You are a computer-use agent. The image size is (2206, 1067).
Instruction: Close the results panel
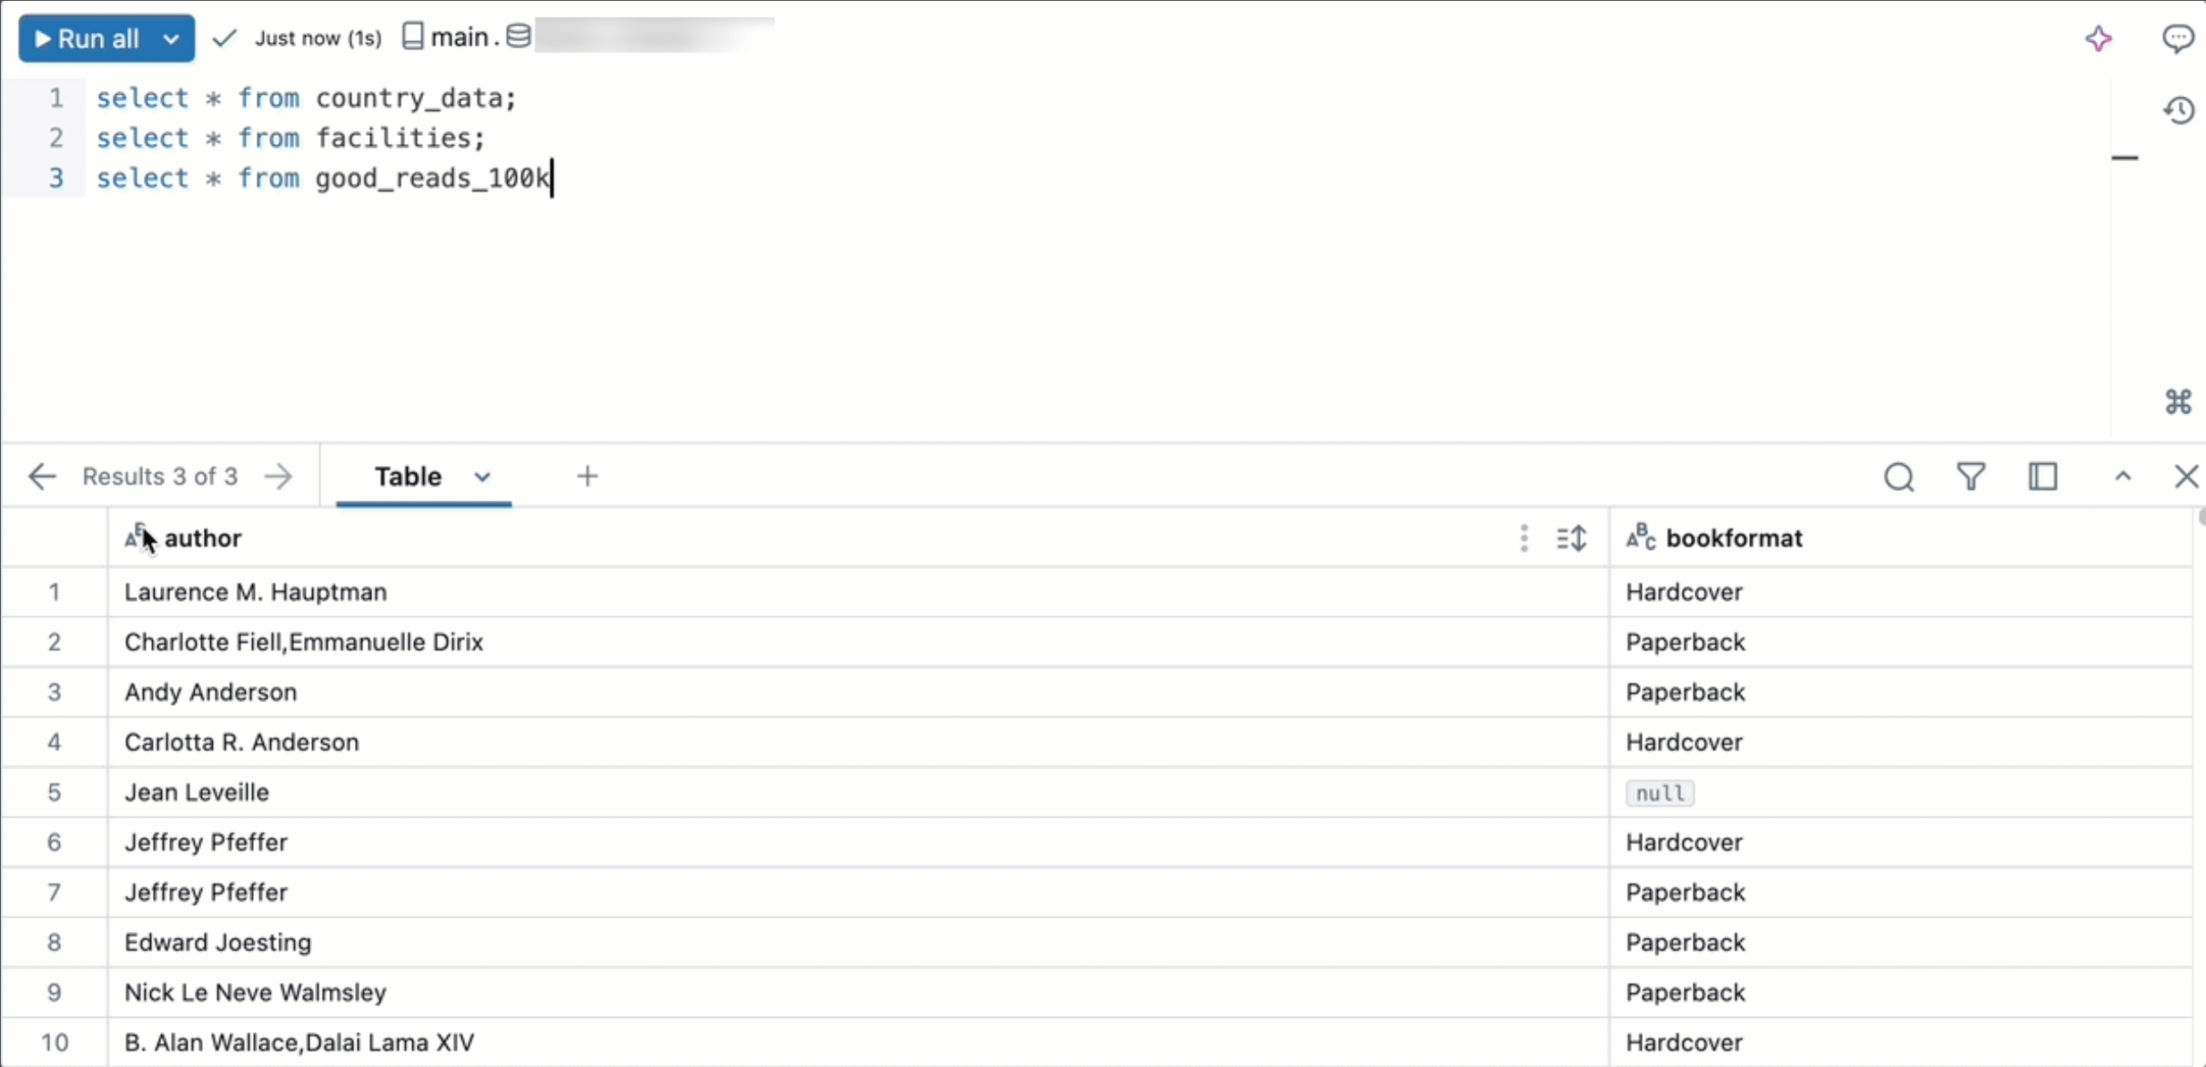pos(2186,476)
